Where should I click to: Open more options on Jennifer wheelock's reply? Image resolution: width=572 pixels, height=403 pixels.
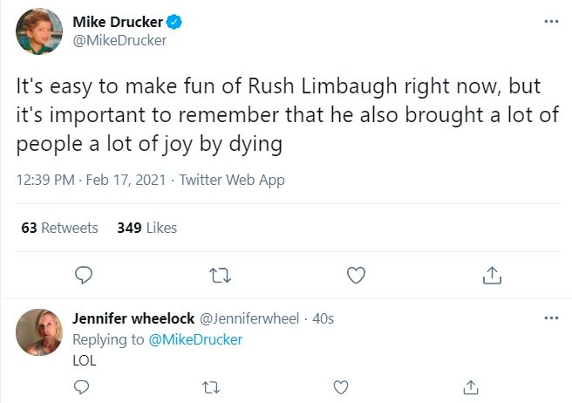550,318
